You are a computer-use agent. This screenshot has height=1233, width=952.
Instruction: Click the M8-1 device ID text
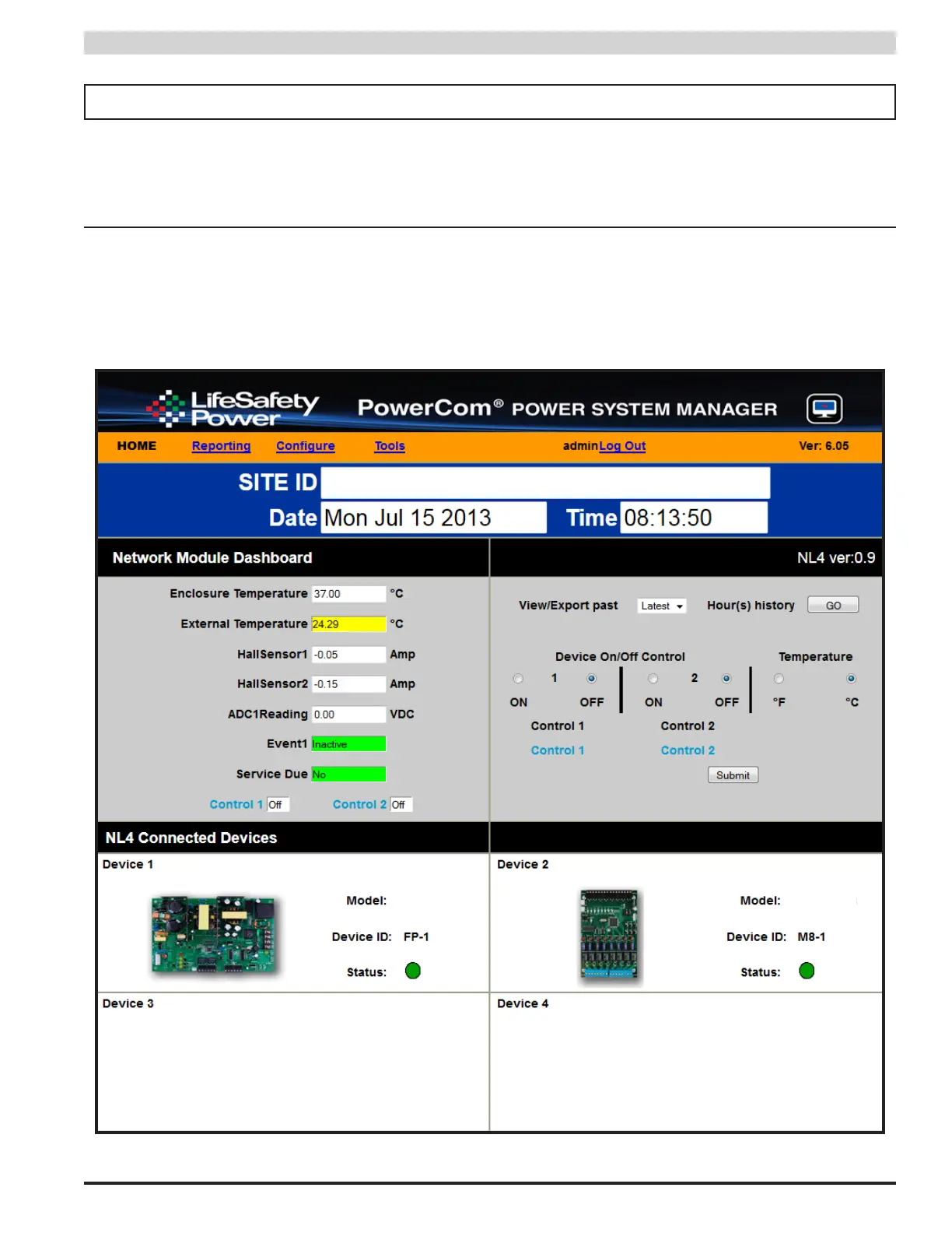pos(811,937)
